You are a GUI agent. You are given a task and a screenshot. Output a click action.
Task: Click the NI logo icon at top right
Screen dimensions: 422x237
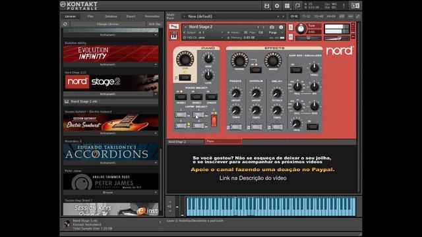(355, 6)
